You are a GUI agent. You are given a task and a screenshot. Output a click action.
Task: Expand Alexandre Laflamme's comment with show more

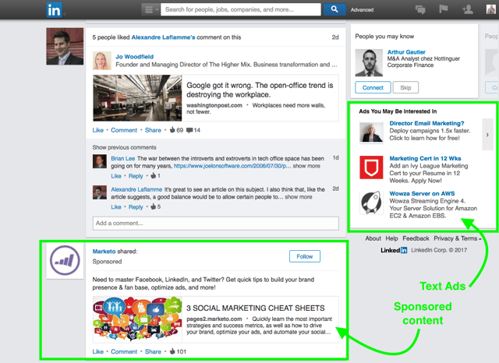click(x=298, y=197)
